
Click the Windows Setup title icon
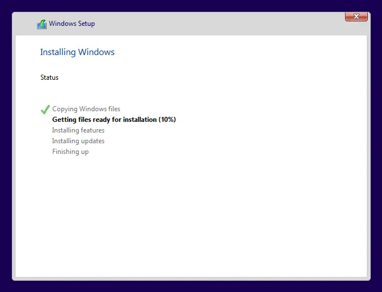click(x=42, y=24)
